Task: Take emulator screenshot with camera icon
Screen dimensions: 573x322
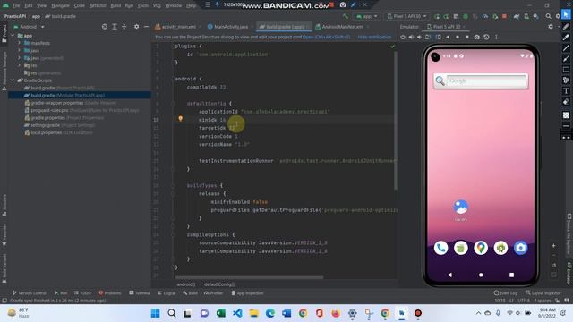Action: (x=476, y=38)
